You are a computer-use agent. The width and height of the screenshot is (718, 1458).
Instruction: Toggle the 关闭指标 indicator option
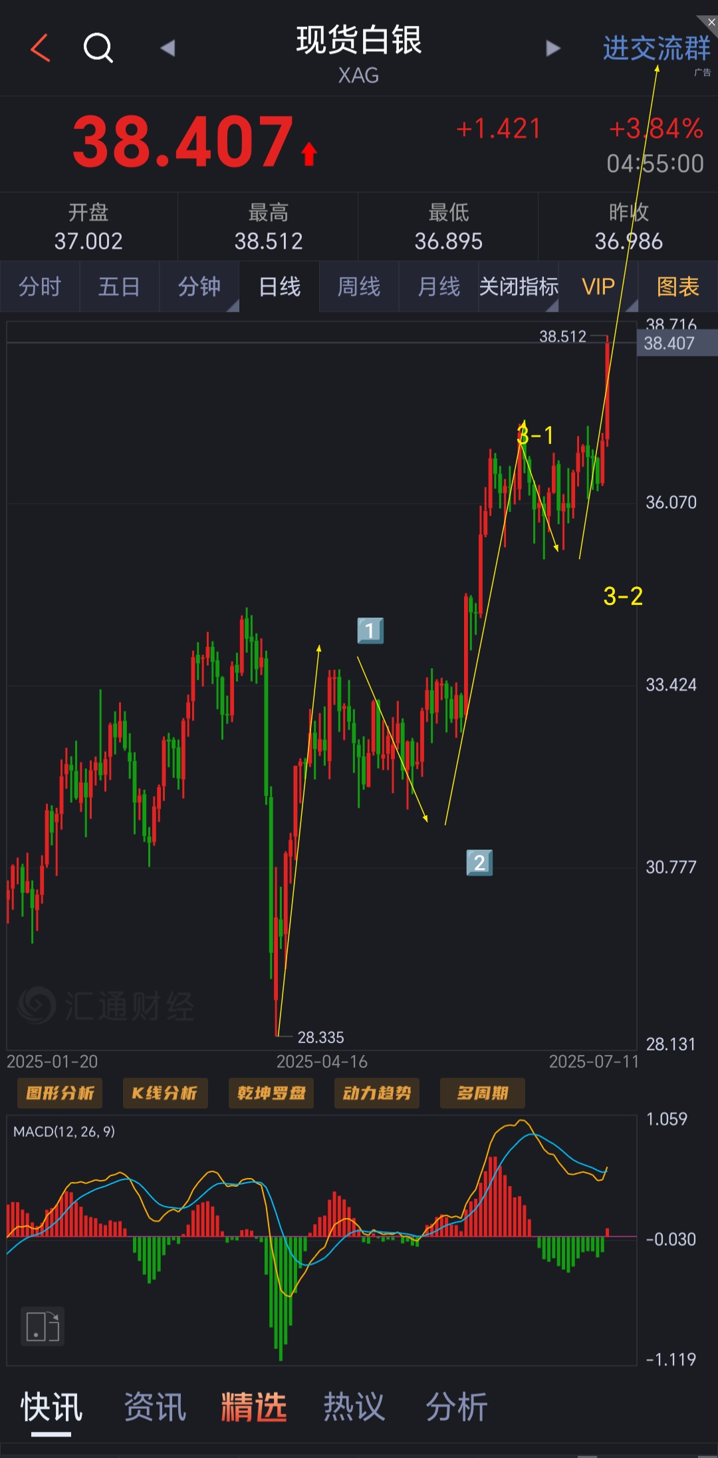(x=519, y=287)
